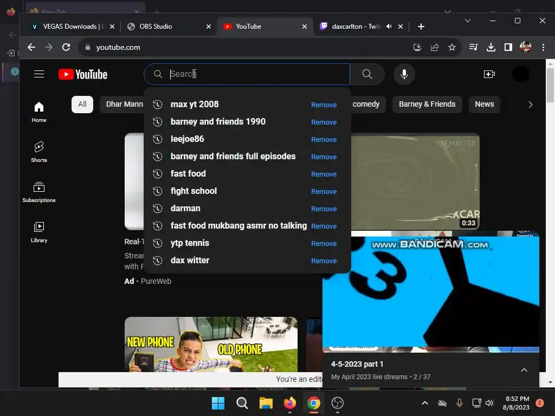Open the YouTube account avatar menu

[x=521, y=74]
